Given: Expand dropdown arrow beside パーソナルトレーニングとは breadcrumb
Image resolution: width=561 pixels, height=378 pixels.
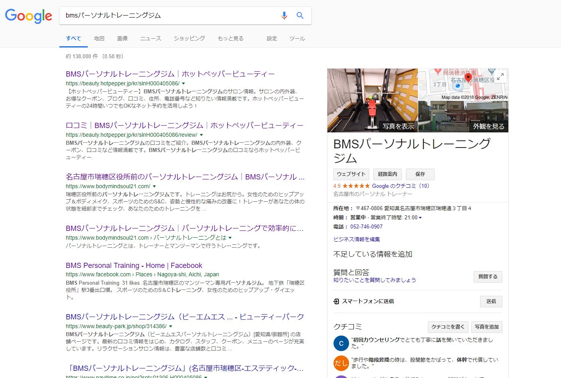Looking at the screenshot, I should 230,238.
